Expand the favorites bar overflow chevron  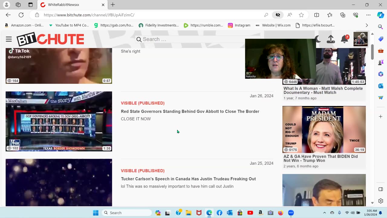coord(367,25)
